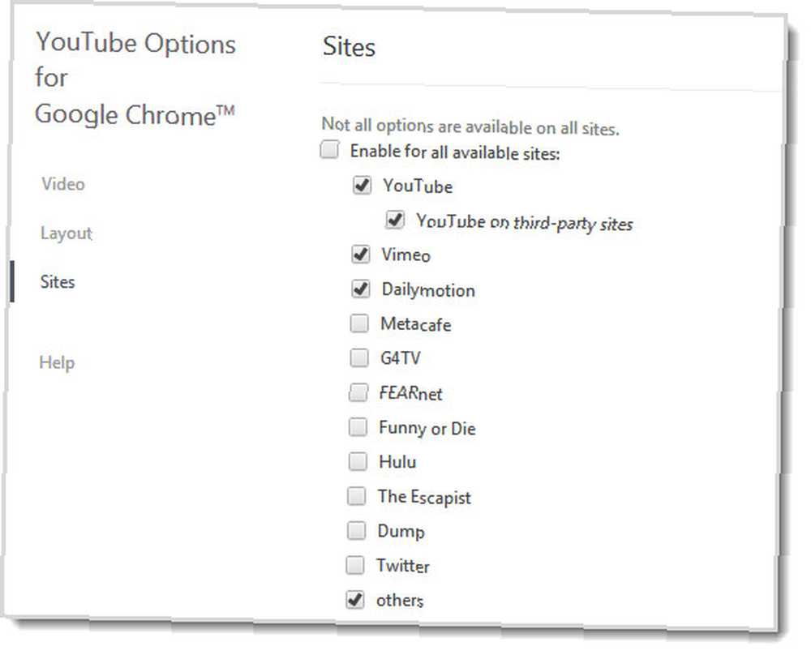Check the G4TV checkbox
811x655 pixels.
pos(359,357)
